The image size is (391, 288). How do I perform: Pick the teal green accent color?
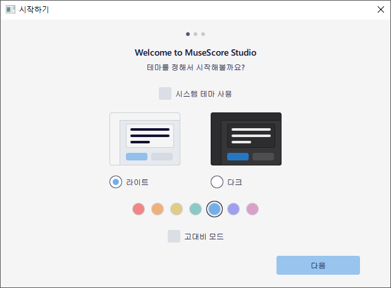tap(195, 209)
